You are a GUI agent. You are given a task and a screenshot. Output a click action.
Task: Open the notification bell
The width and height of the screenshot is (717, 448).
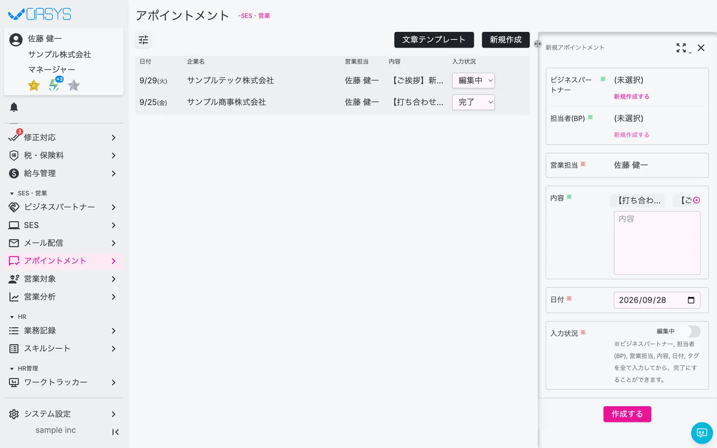click(14, 107)
